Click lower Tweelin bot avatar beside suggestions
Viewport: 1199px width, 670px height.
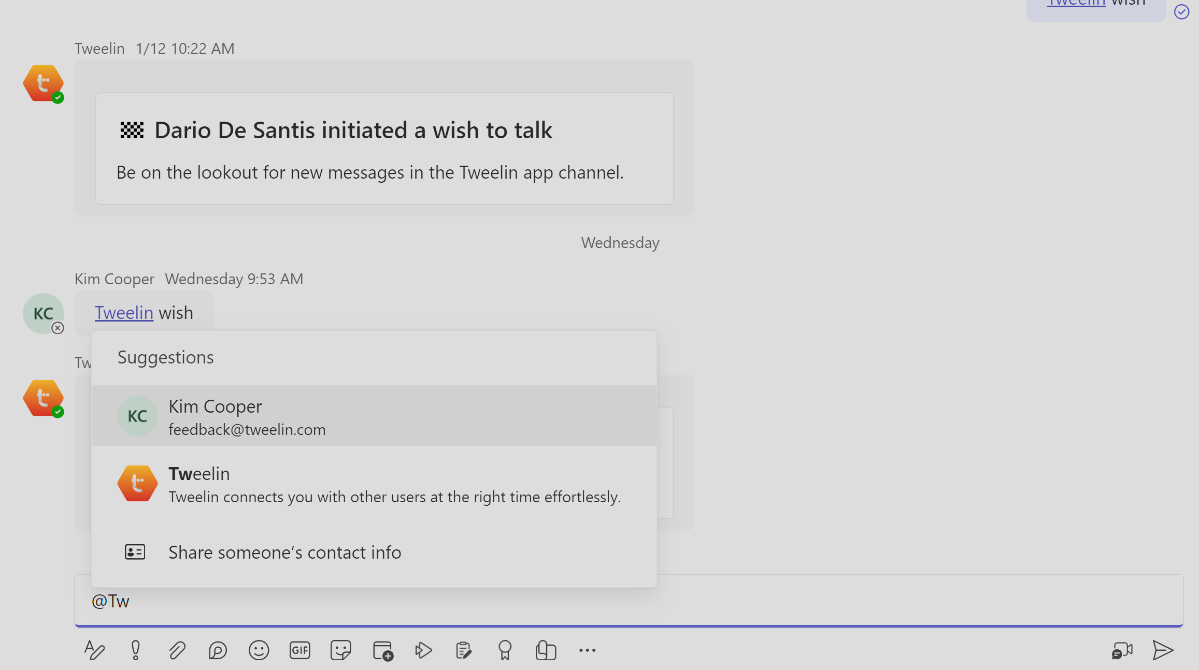(43, 398)
